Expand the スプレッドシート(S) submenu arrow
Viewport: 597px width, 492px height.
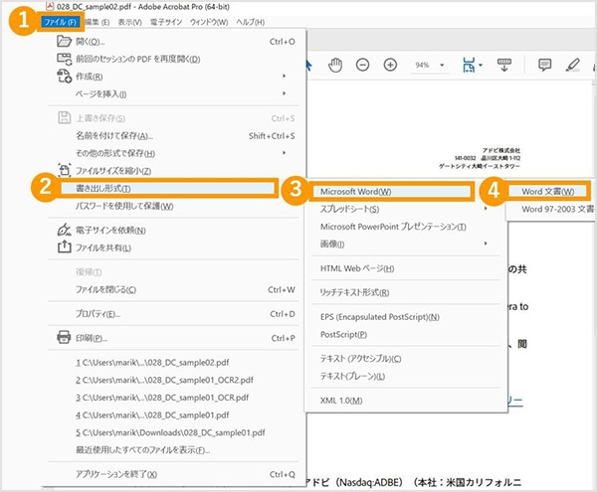pos(486,209)
